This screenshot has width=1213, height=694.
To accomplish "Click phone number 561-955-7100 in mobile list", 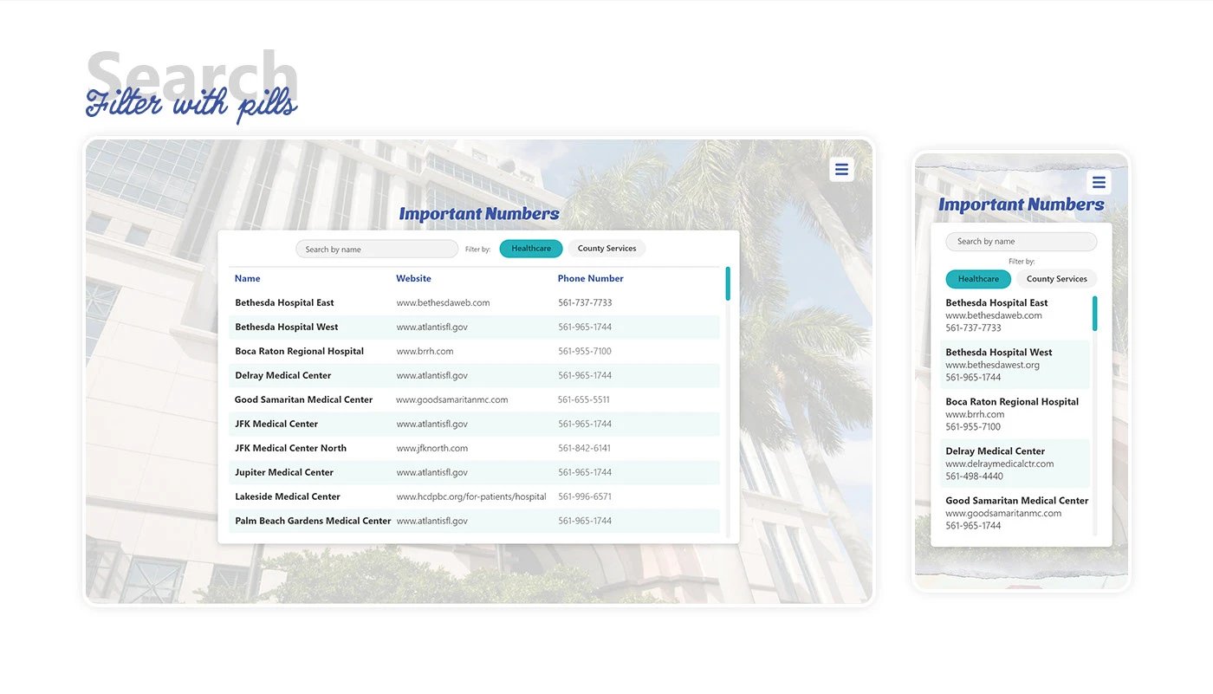I will click(x=973, y=427).
